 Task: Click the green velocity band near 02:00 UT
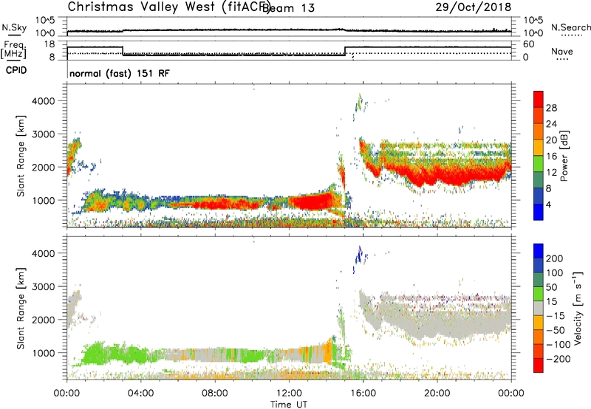click(100, 355)
